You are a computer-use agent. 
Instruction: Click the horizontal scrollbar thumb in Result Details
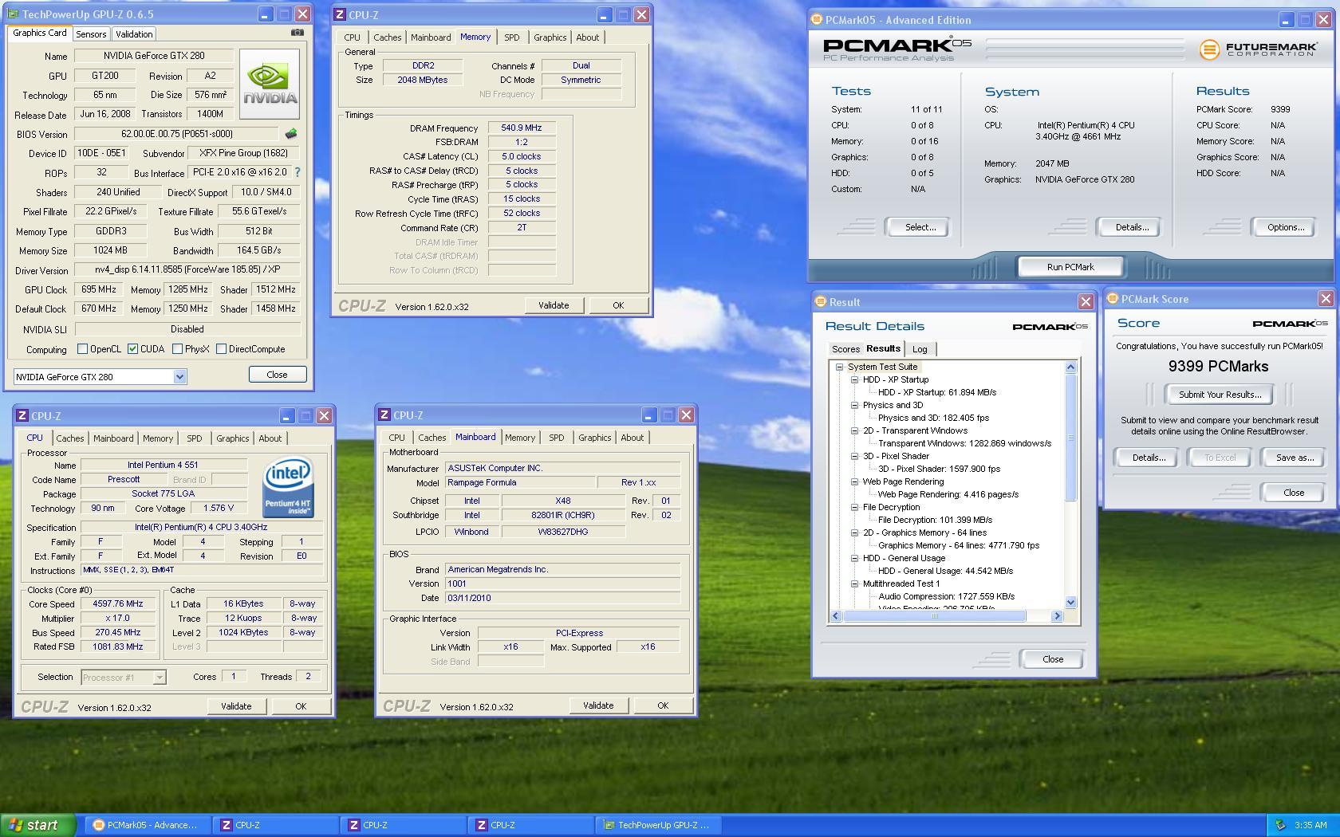(x=935, y=615)
